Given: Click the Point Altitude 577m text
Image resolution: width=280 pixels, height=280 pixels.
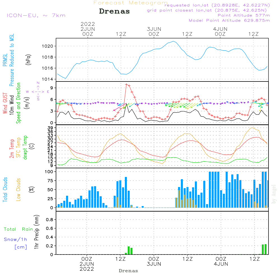Looking at the screenshot, I should (x=244, y=15).
